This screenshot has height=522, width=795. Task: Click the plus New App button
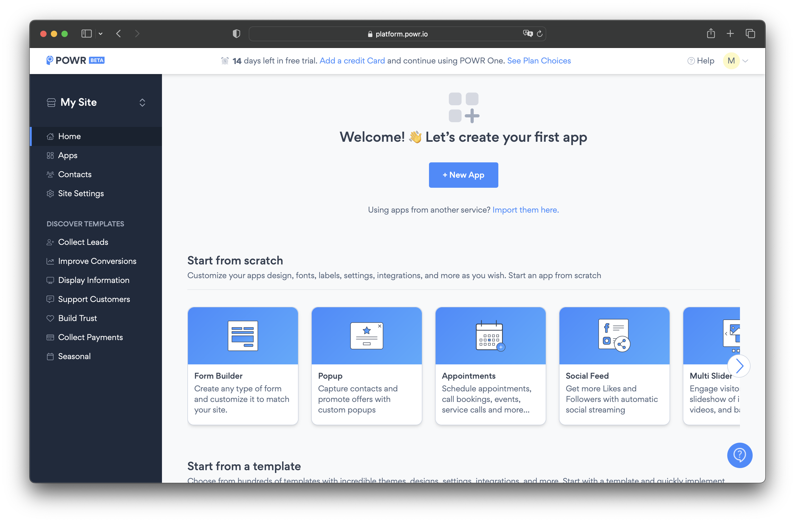[x=463, y=175]
